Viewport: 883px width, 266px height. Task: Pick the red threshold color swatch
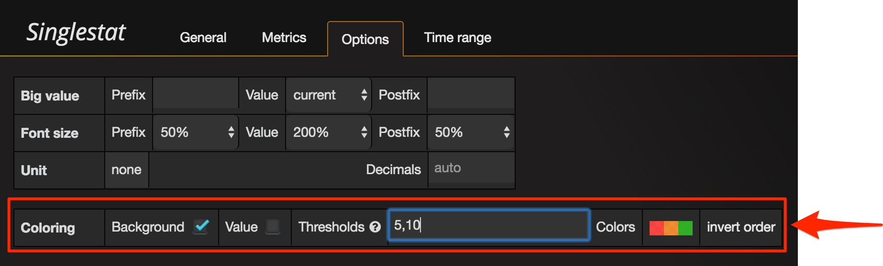pos(656,228)
